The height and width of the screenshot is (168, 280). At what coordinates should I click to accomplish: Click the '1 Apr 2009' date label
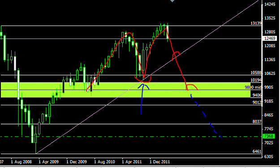[49, 162]
